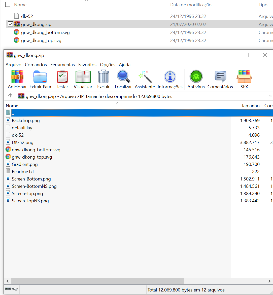Click 21/07/2020 02:02 date in Explorer
The image size is (273, 295).
(188, 24)
